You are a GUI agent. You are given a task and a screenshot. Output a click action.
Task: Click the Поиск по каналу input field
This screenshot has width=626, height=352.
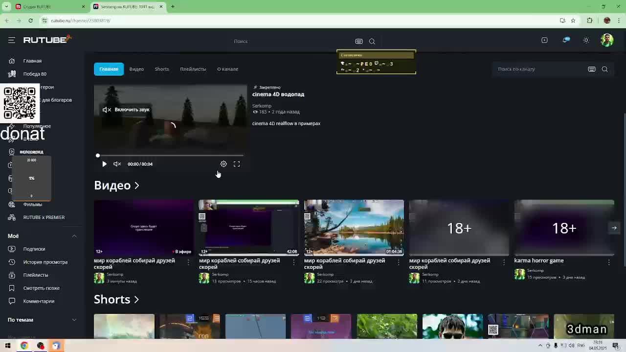538,69
